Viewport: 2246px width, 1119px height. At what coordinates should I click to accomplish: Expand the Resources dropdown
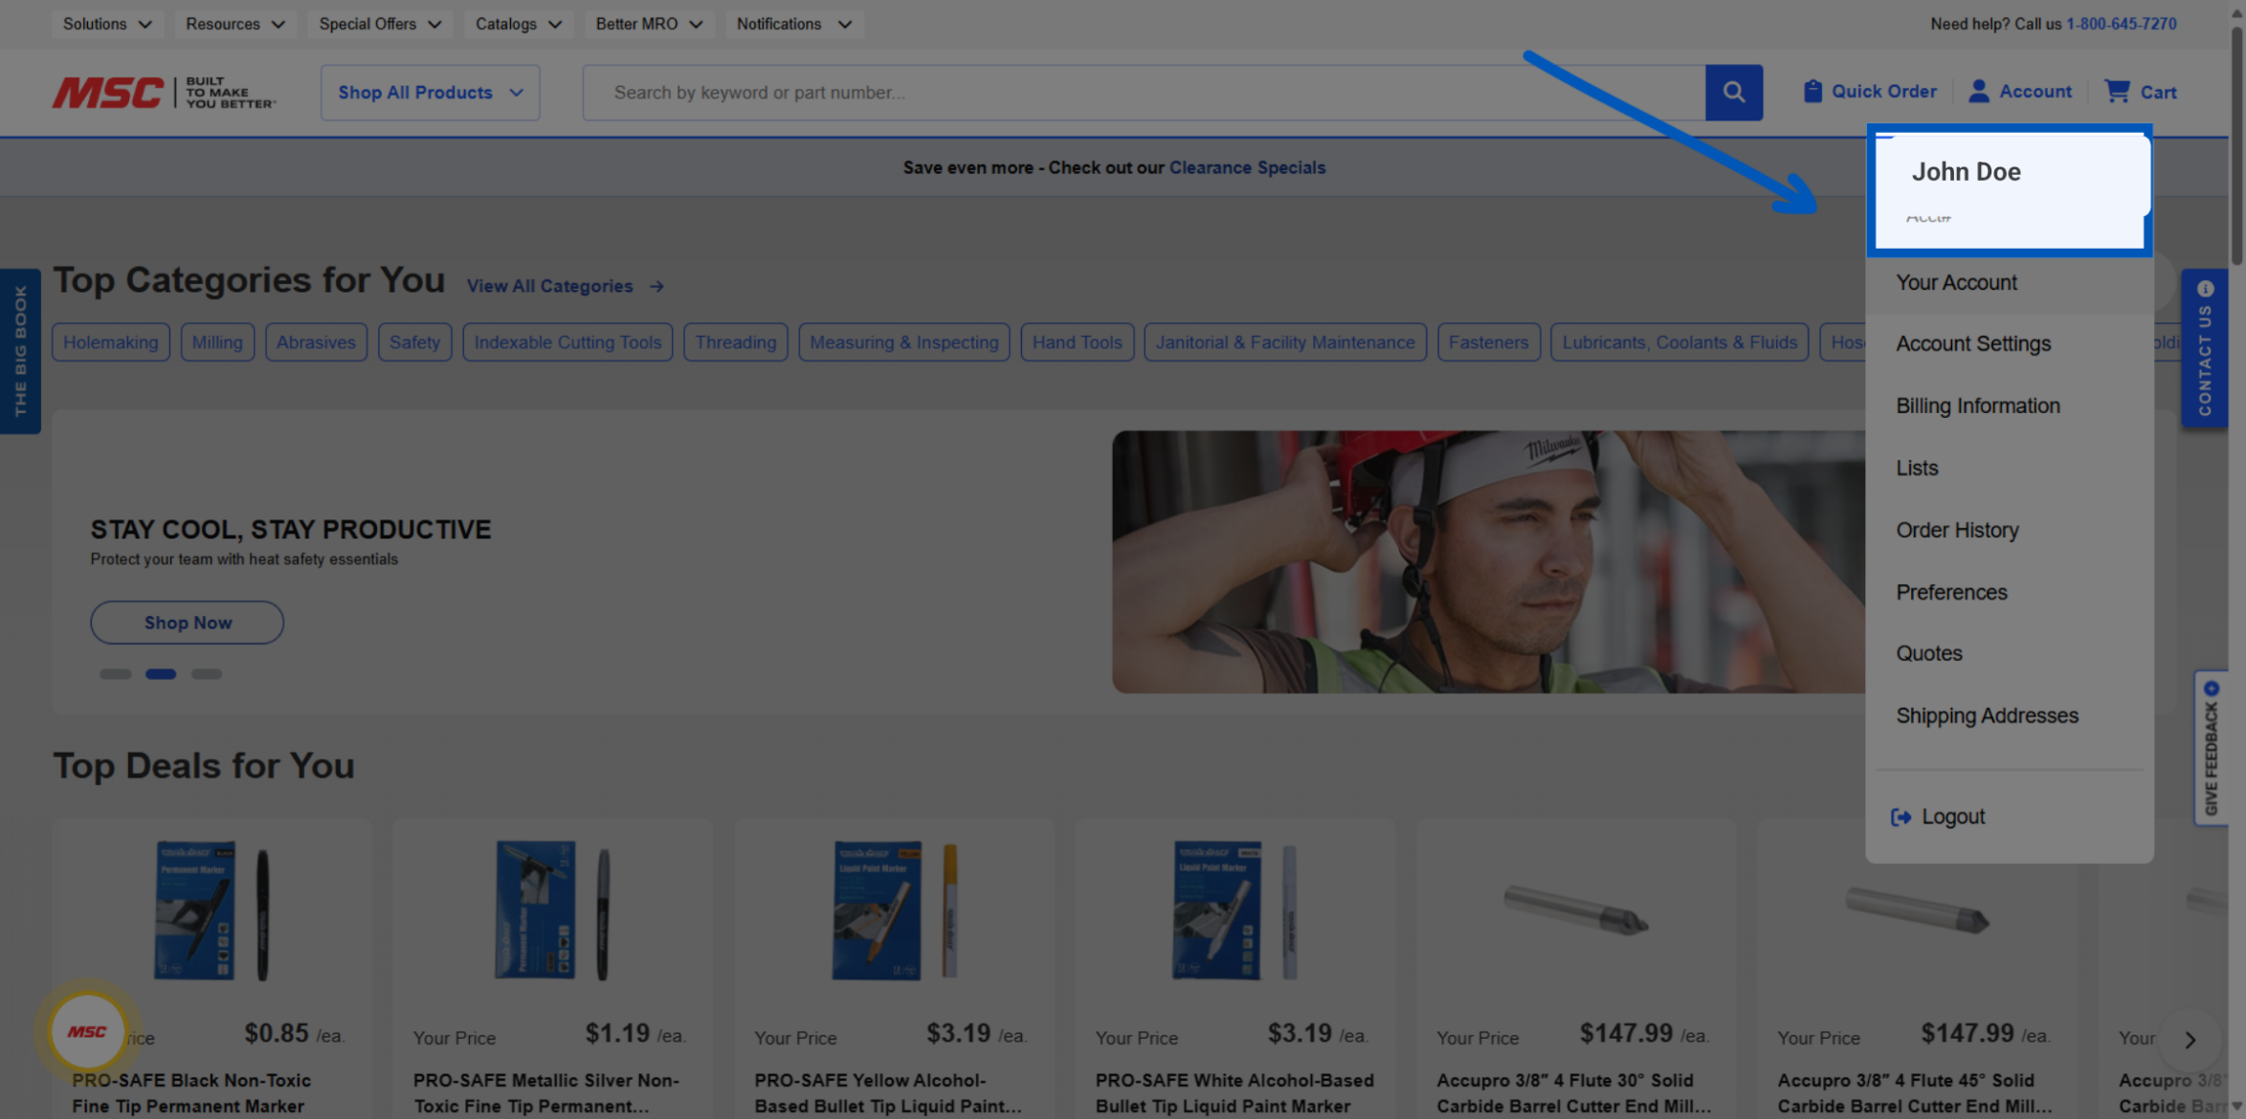point(234,24)
